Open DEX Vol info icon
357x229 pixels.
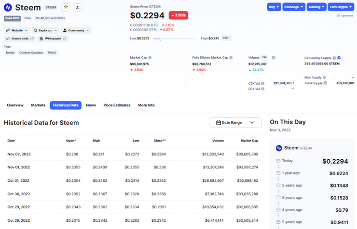(x=263, y=89)
